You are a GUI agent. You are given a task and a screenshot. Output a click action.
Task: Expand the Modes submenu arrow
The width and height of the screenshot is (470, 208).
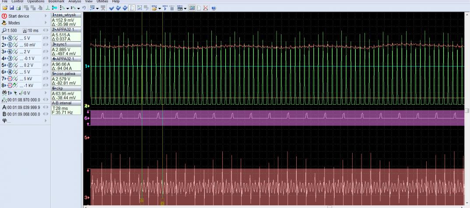[x=45, y=23]
